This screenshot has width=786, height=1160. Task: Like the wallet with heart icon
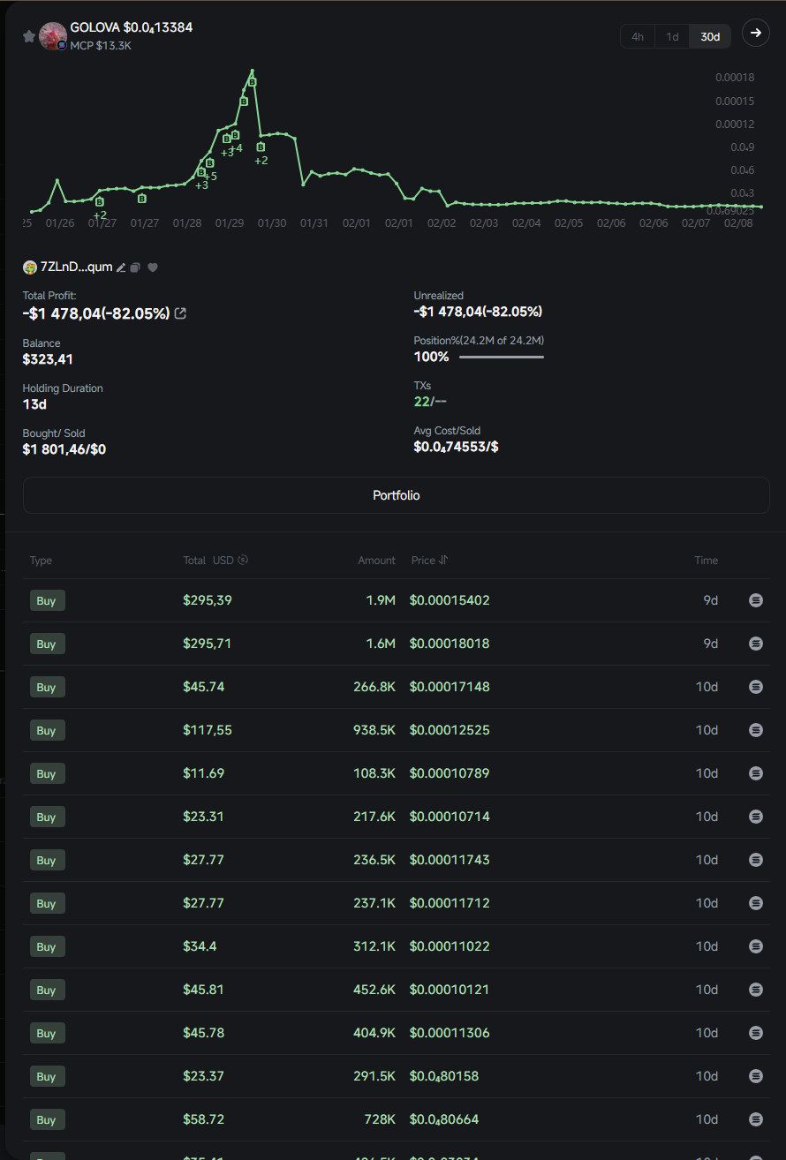[153, 267]
